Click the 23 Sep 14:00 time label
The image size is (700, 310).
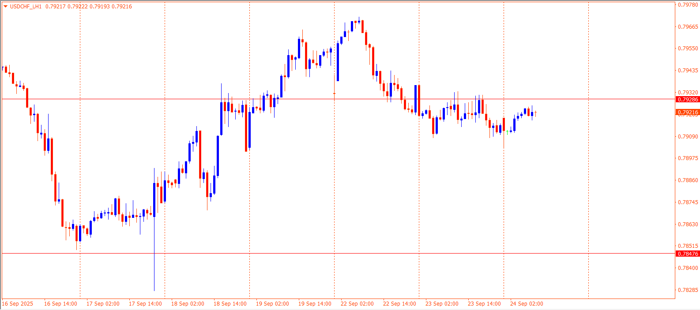tap(484, 304)
